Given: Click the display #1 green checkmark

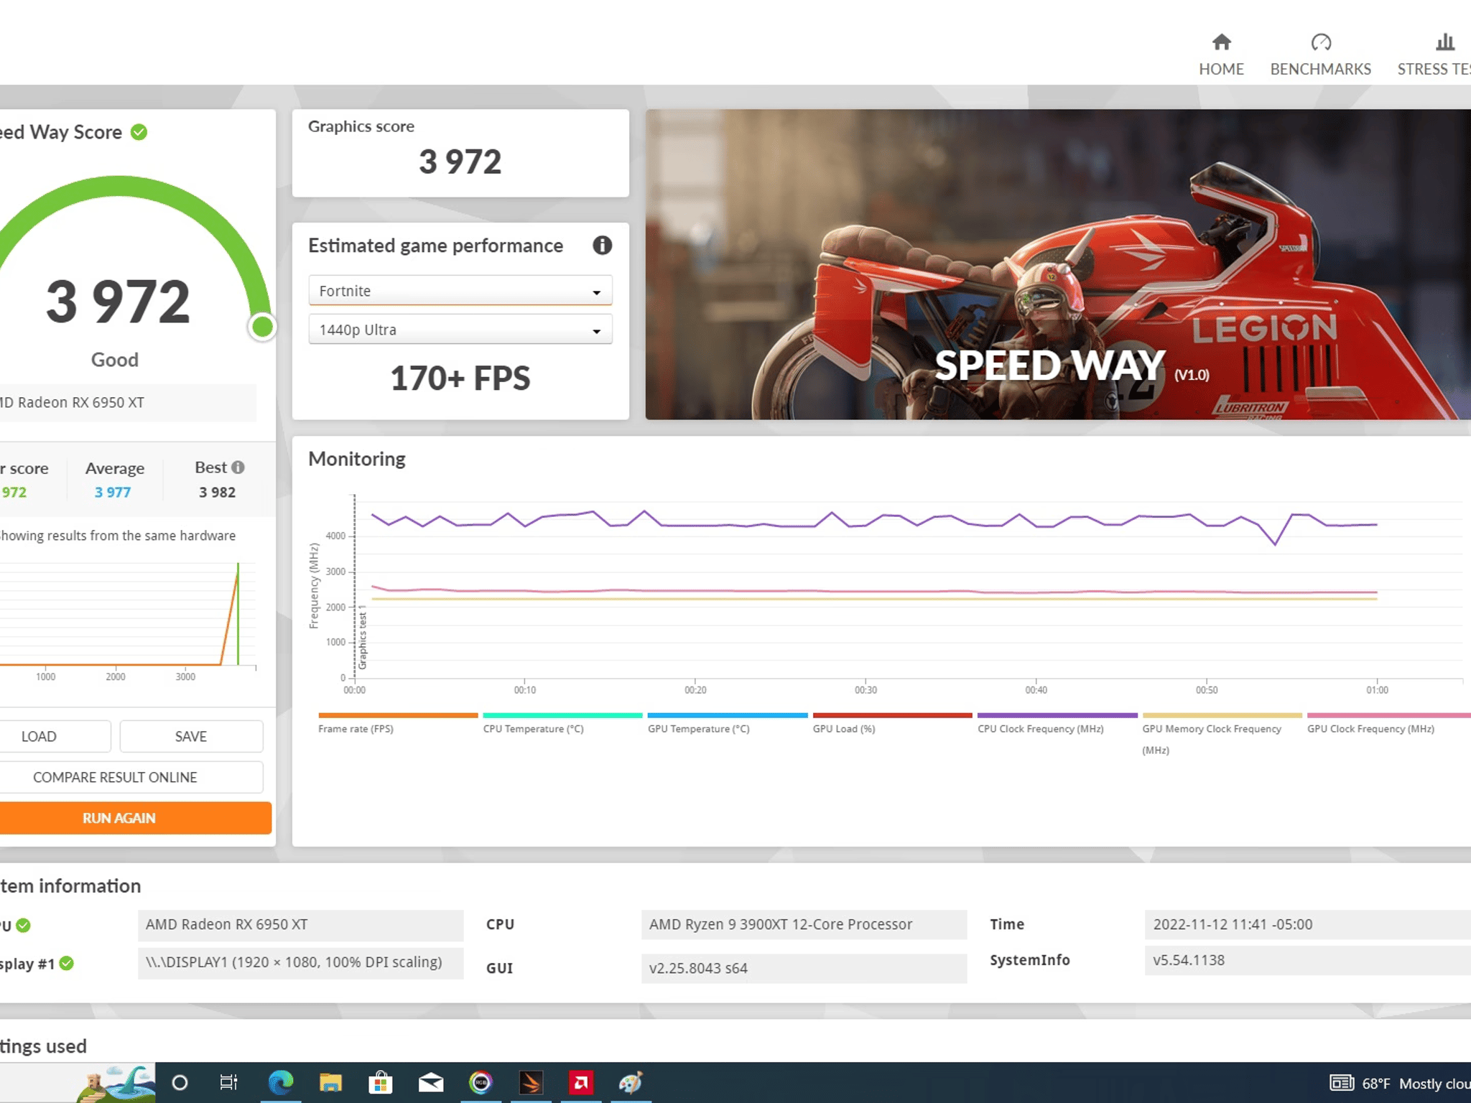Looking at the screenshot, I should 67,964.
